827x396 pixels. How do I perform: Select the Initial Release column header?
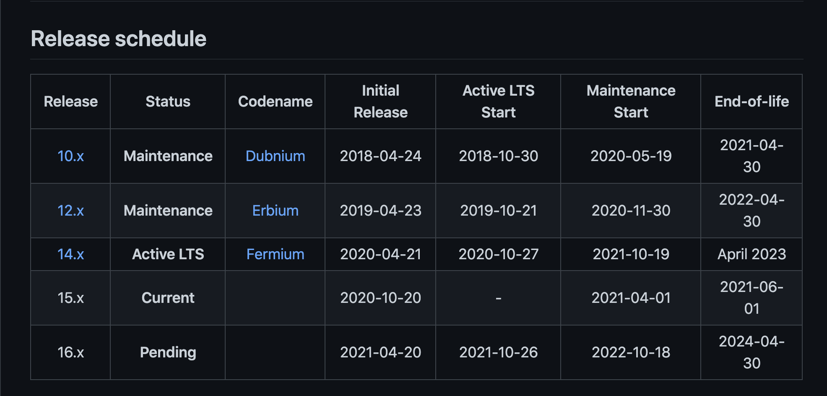pyautogui.click(x=380, y=102)
